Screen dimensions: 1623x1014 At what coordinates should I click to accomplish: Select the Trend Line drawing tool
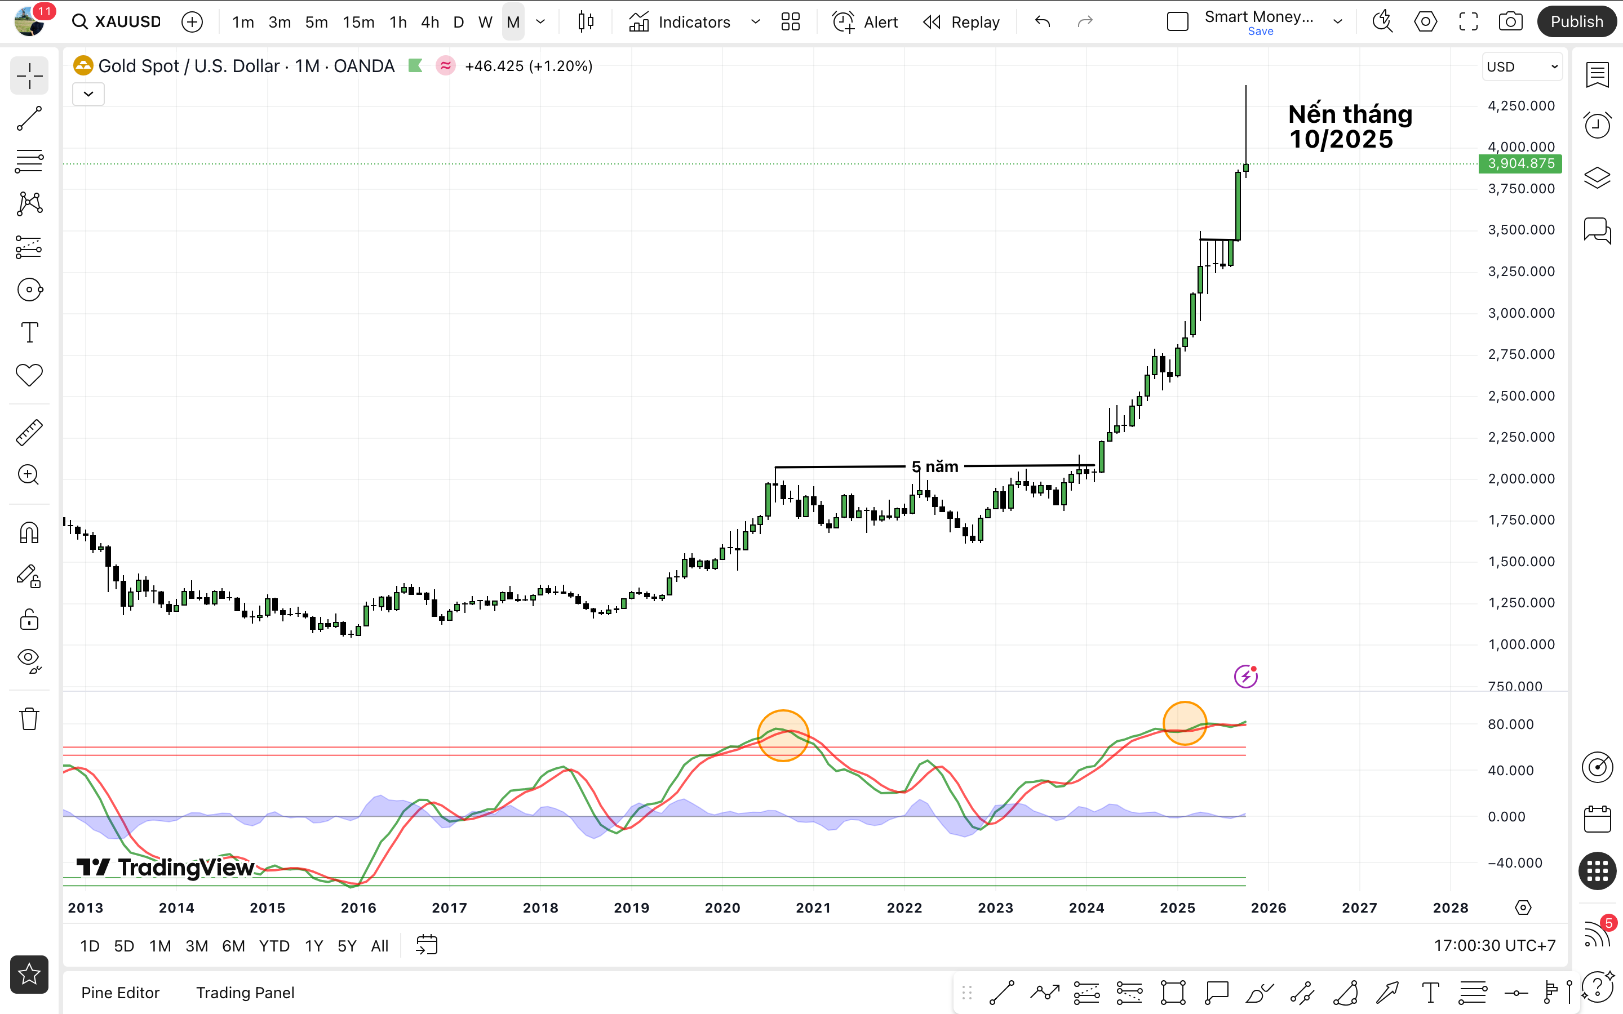(29, 119)
